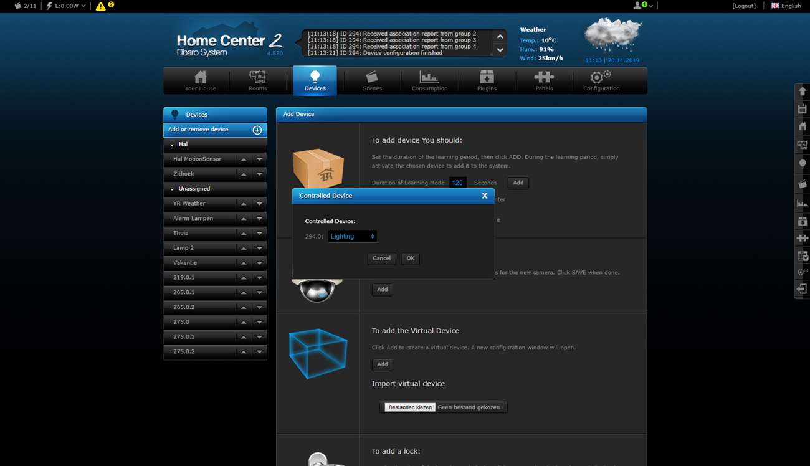Click the Logout link

(744, 6)
